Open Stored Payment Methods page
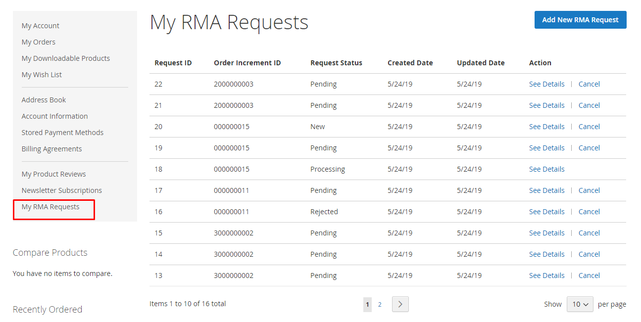 pos(62,133)
